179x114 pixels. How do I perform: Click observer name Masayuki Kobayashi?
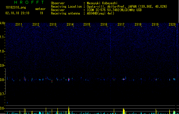tap(102, 3)
